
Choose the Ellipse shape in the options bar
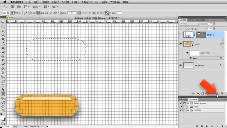(43, 13)
